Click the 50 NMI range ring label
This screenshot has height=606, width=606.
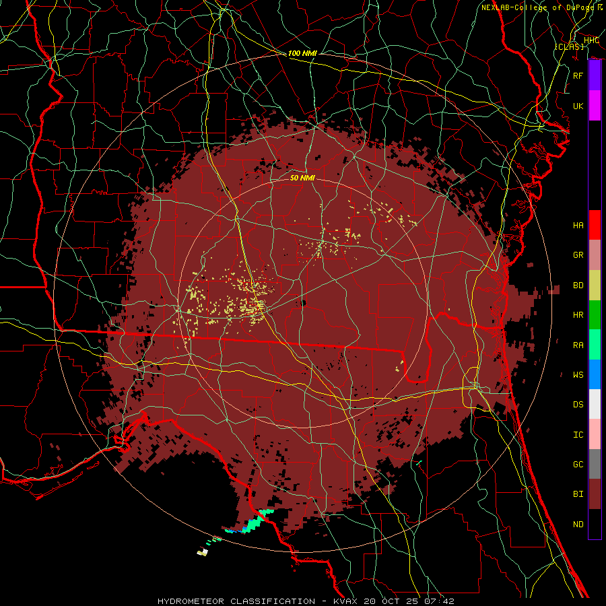302,178
